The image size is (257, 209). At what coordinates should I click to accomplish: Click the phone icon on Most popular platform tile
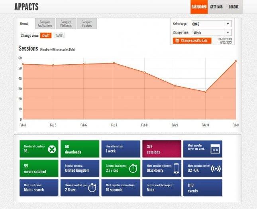pyautogui.click(x=176, y=168)
